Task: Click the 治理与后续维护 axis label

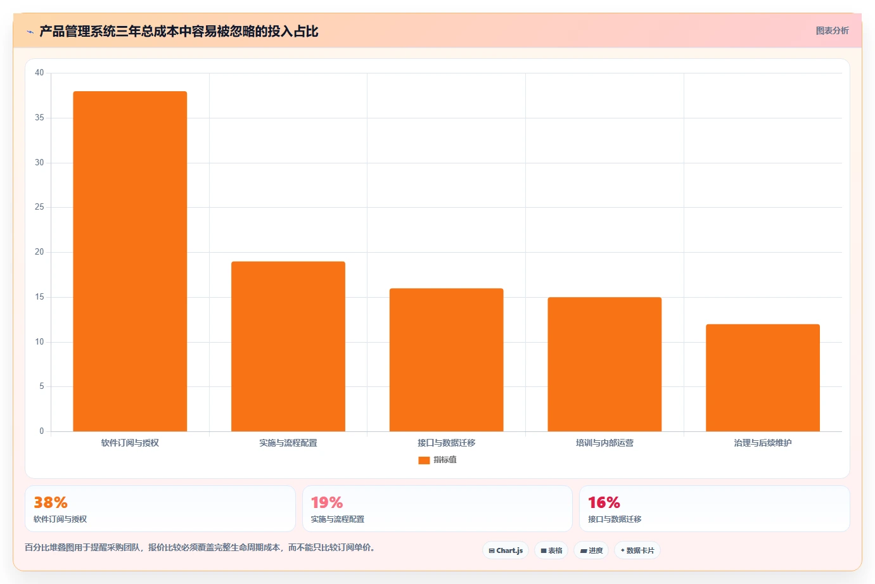Action: [x=763, y=443]
